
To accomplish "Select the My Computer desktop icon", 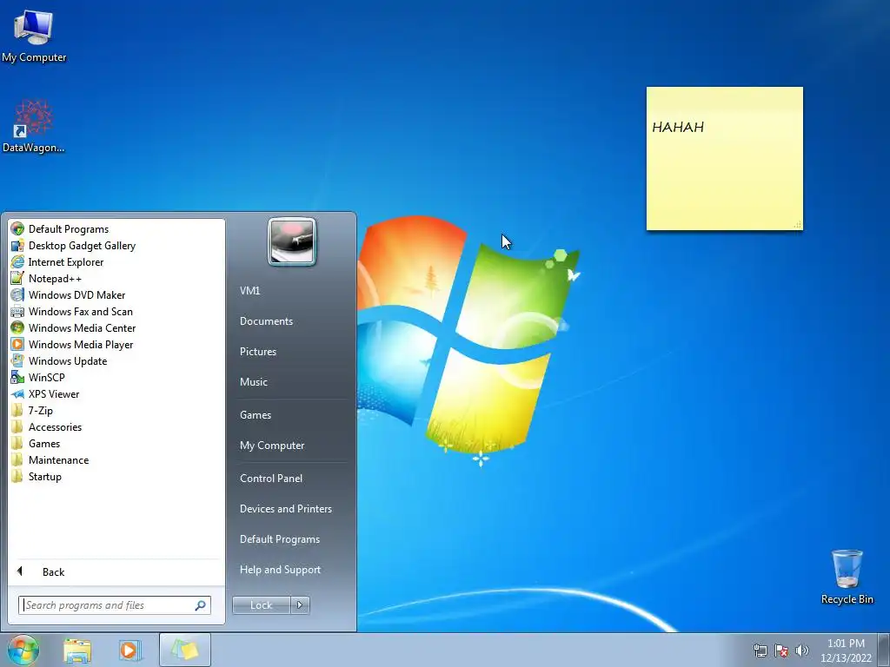I will (x=34, y=35).
